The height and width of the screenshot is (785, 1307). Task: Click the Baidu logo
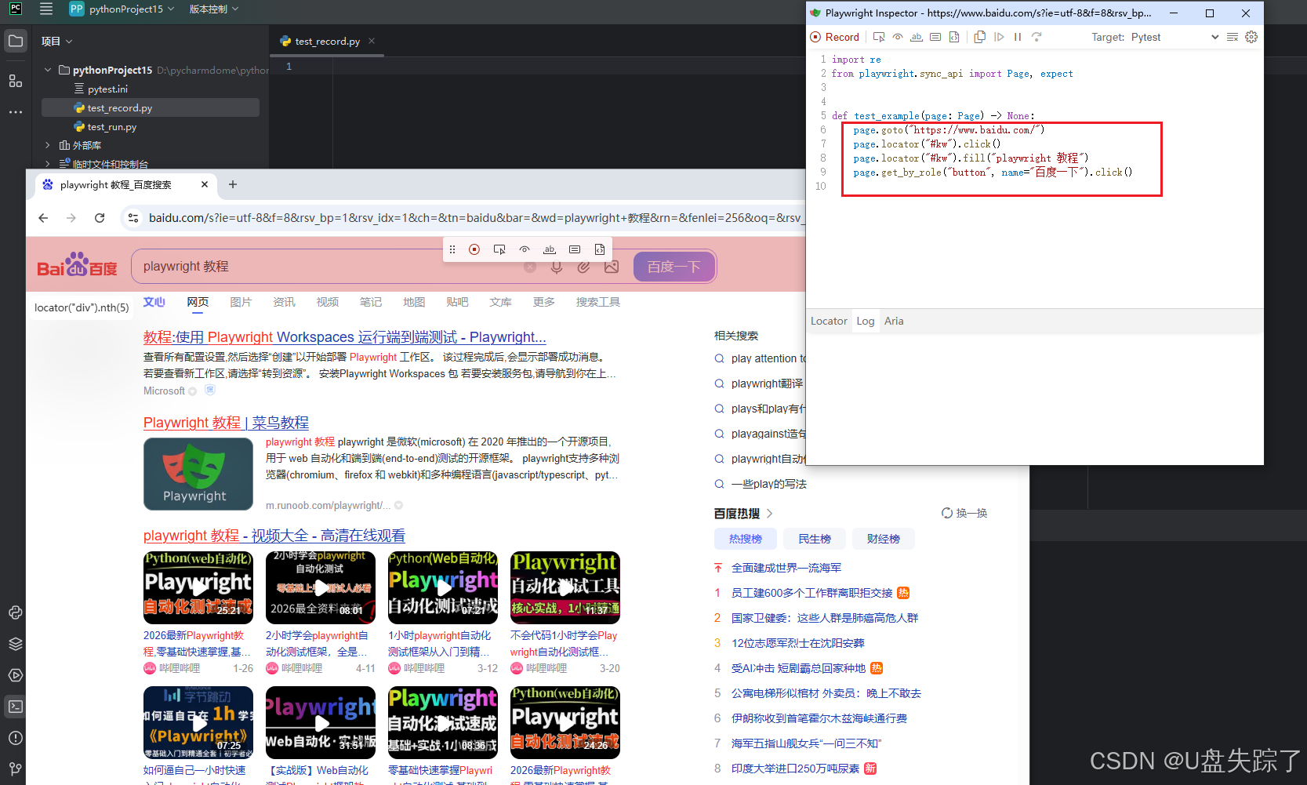pyautogui.click(x=77, y=265)
